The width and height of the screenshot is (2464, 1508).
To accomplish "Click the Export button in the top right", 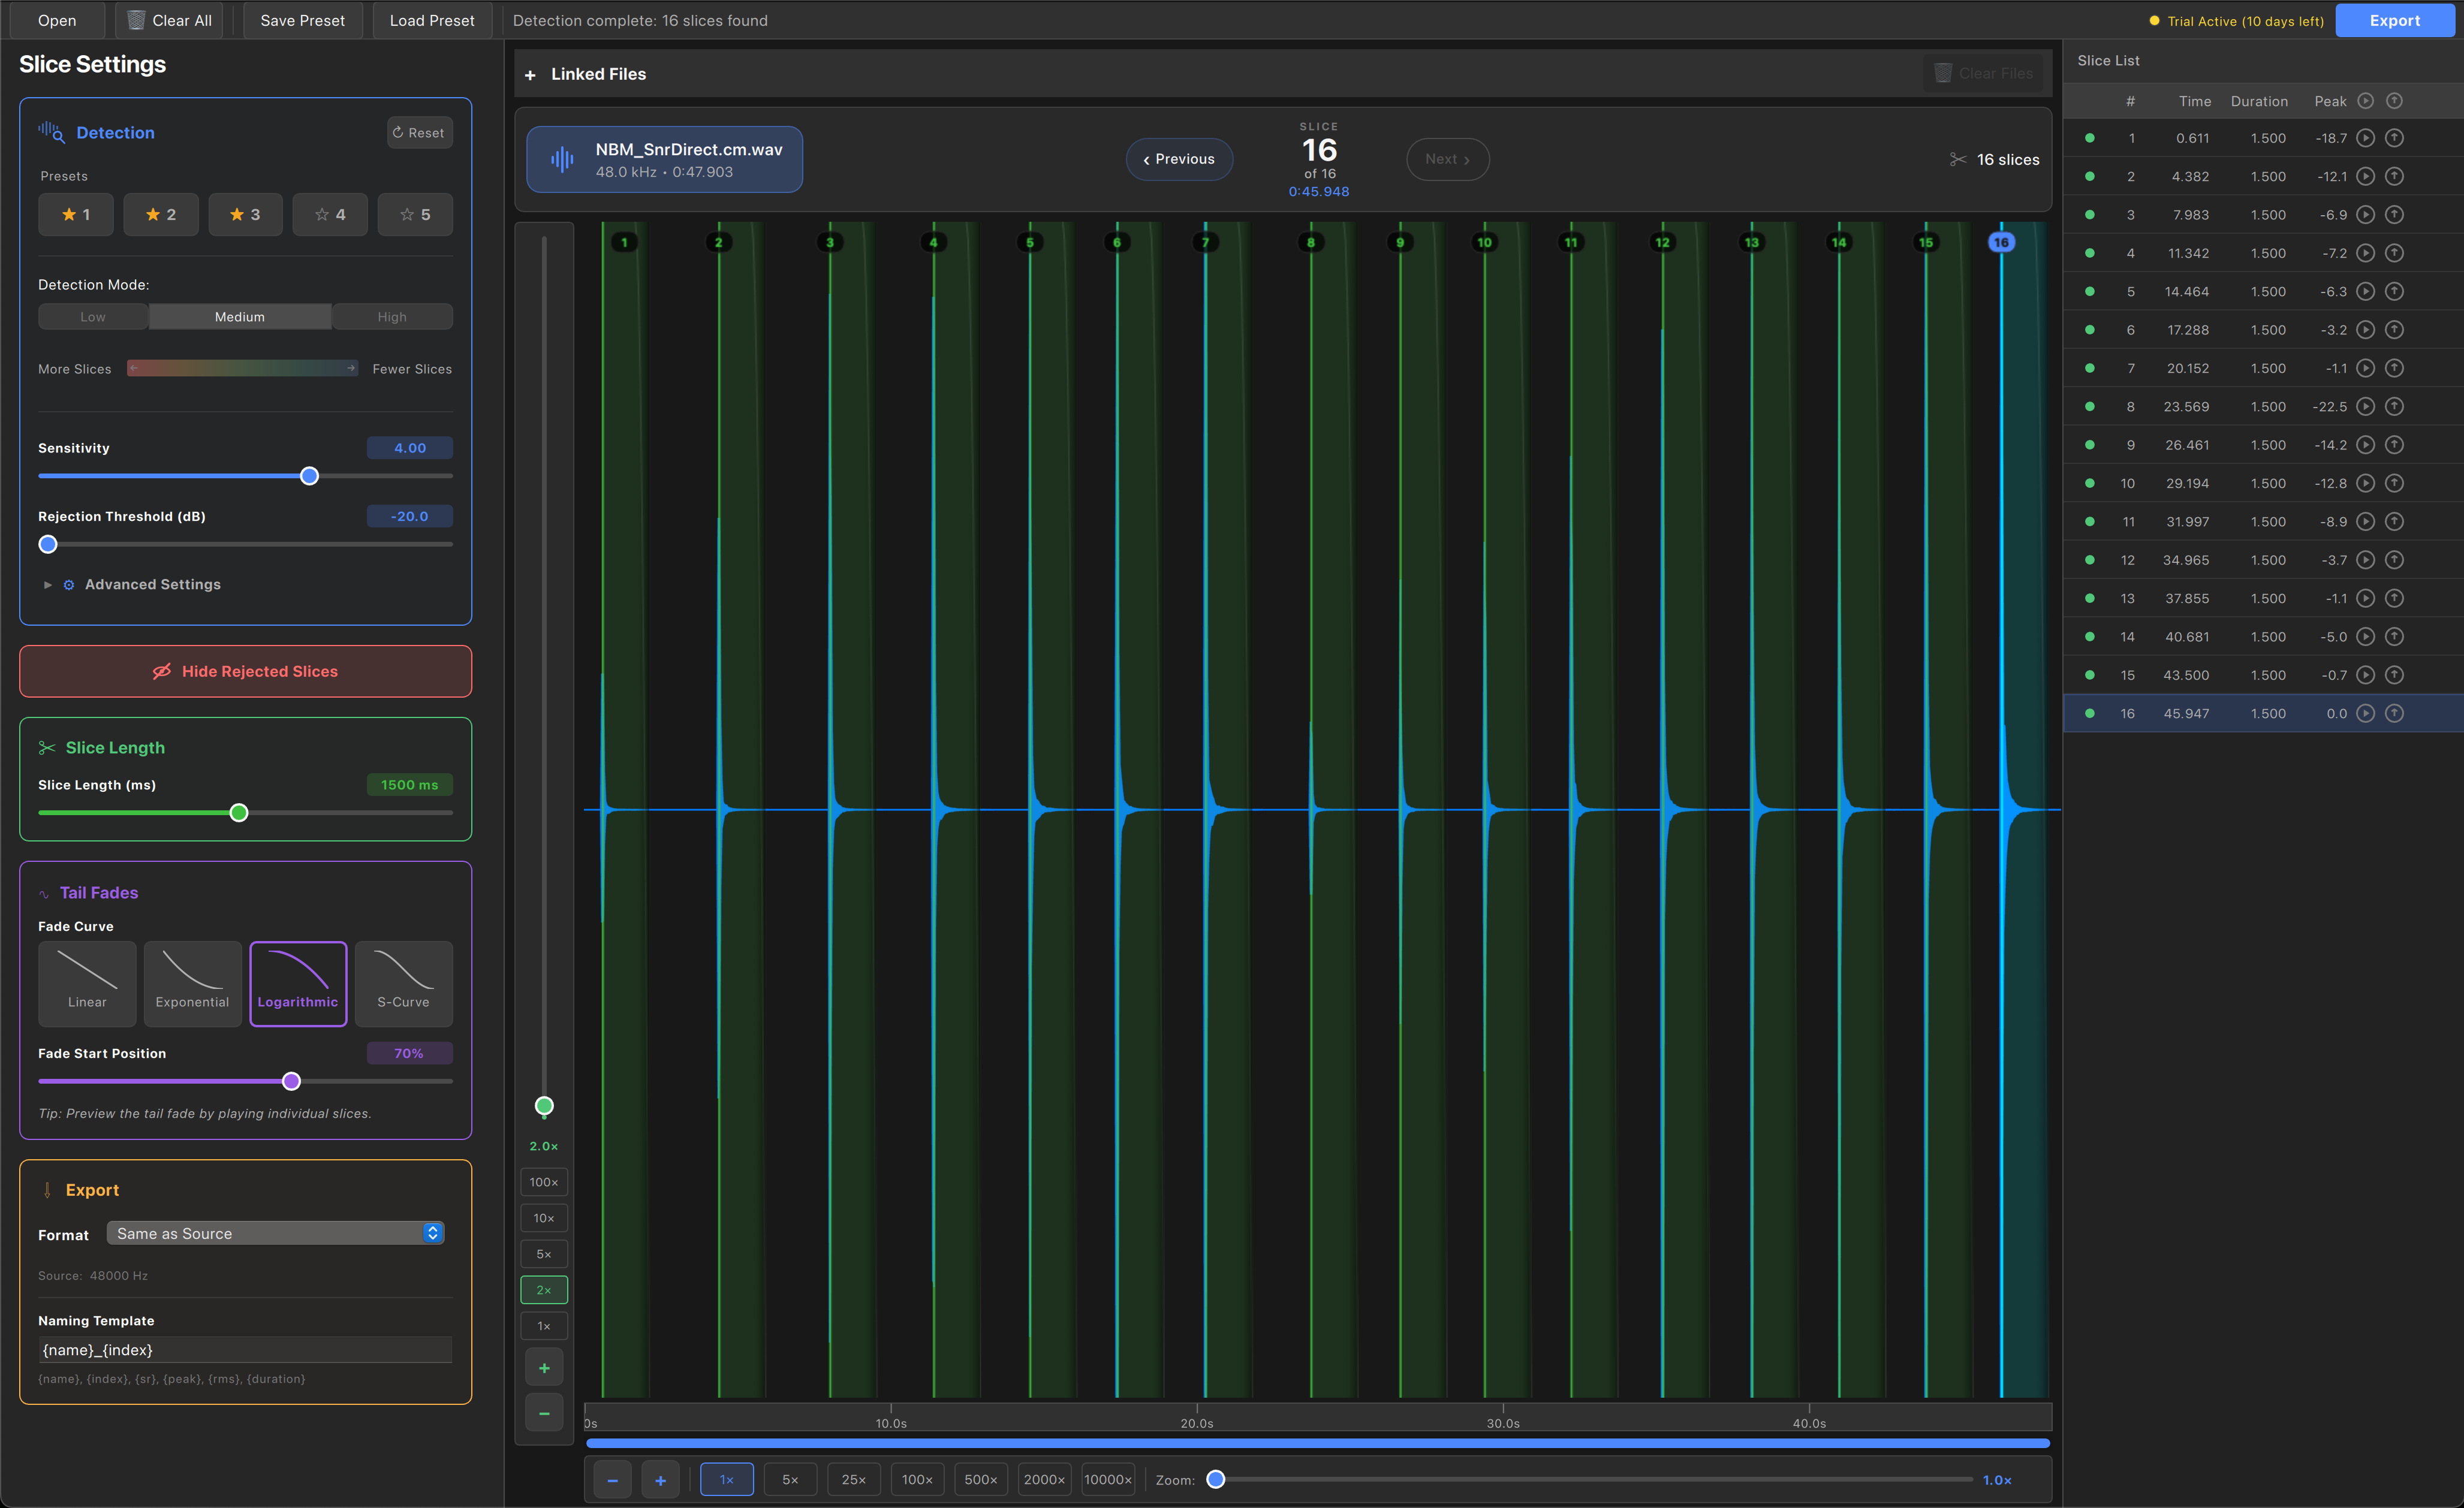I will click(2395, 20).
